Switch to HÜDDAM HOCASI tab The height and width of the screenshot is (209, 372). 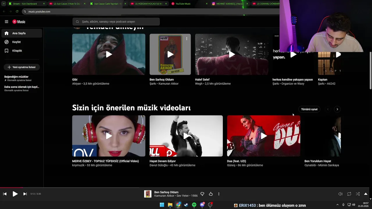[149, 4]
